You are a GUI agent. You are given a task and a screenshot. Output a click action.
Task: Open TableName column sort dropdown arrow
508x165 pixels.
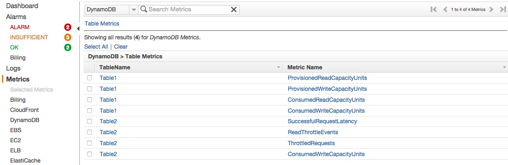click(x=279, y=67)
